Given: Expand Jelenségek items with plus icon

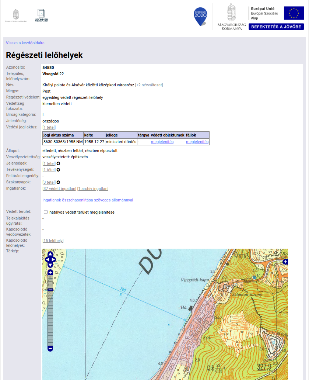Looking at the screenshot, I should [x=58, y=163].
